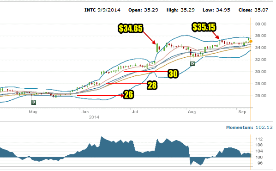Select the INTC 9/9/2014 ticker date label
Image resolution: width=276 pixels, height=171 pixels.
coord(102,10)
